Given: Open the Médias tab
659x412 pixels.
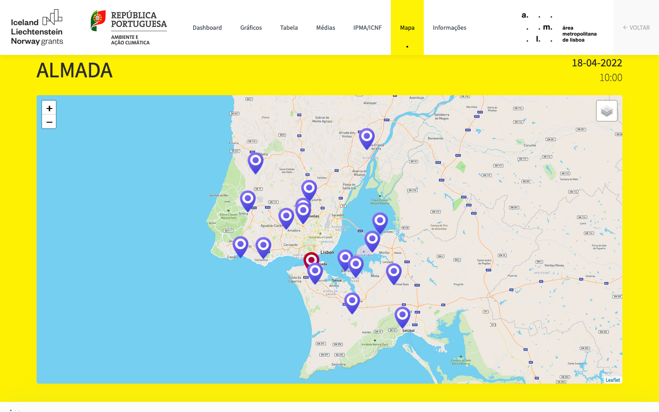Looking at the screenshot, I should point(325,27).
